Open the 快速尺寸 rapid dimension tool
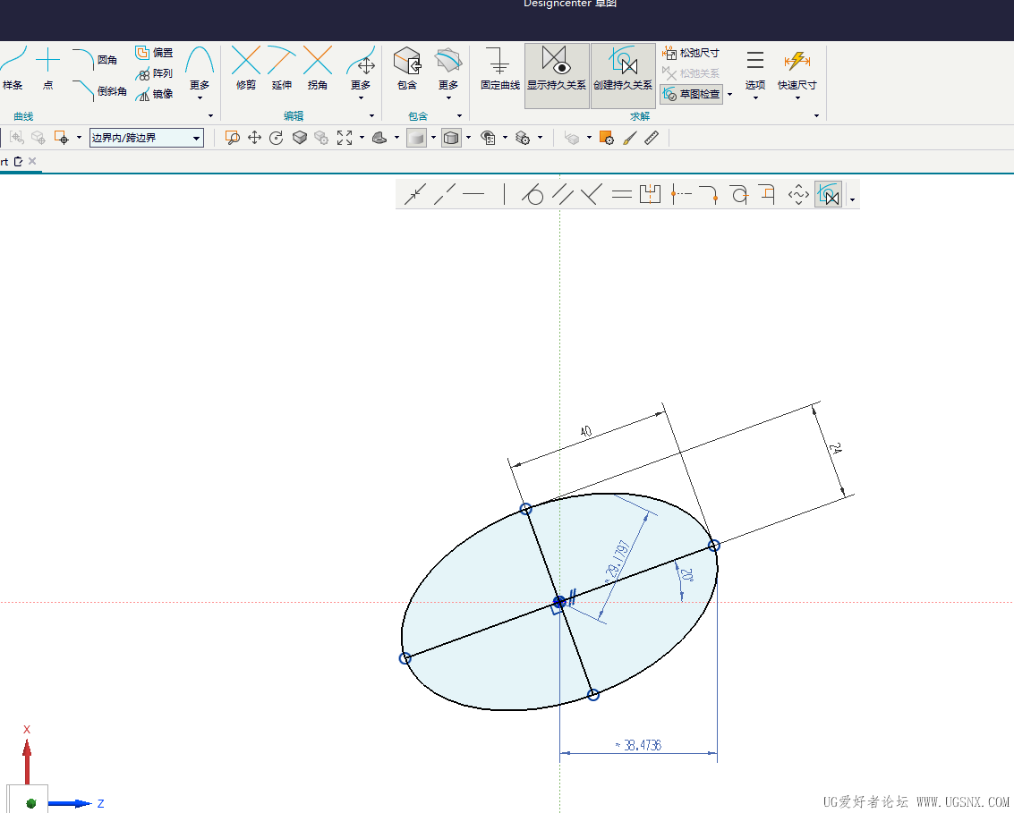The width and height of the screenshot is (1014, 813). (x=797, y=68)
